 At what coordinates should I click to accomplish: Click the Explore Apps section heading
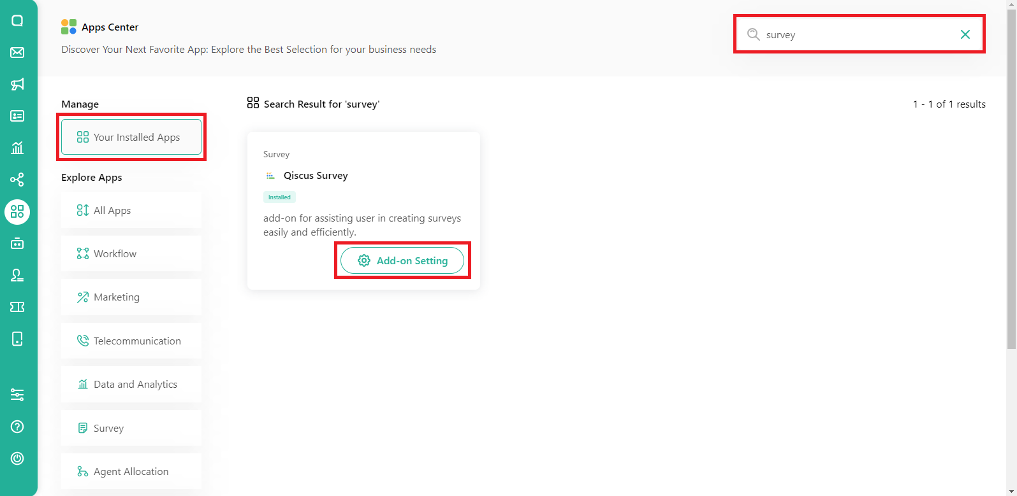click(91, 177)
